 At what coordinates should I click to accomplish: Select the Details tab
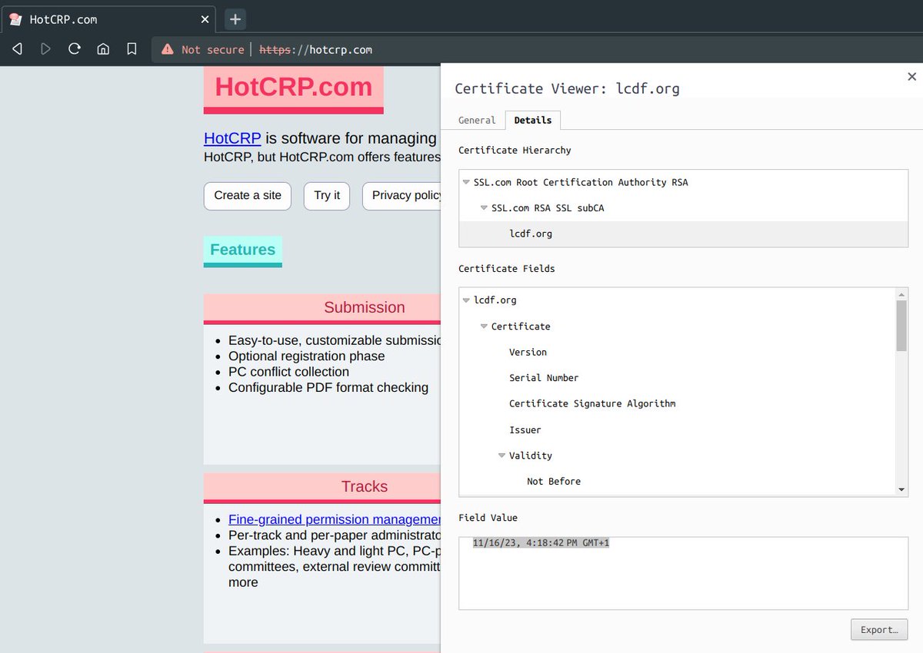tap(533, 120)
